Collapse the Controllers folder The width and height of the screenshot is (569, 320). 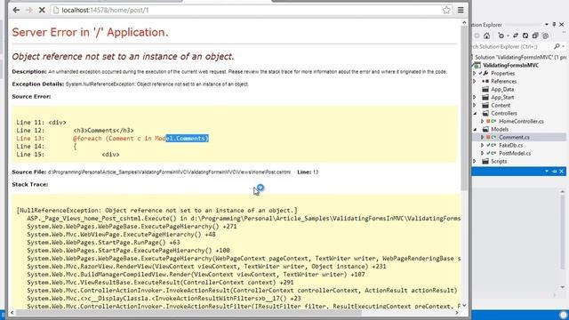click(x=475, y=113)
